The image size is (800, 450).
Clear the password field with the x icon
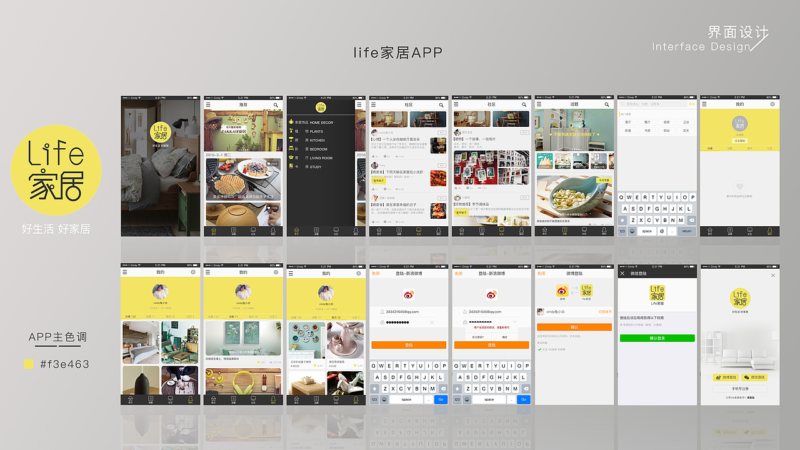click(x=432, y=322)
